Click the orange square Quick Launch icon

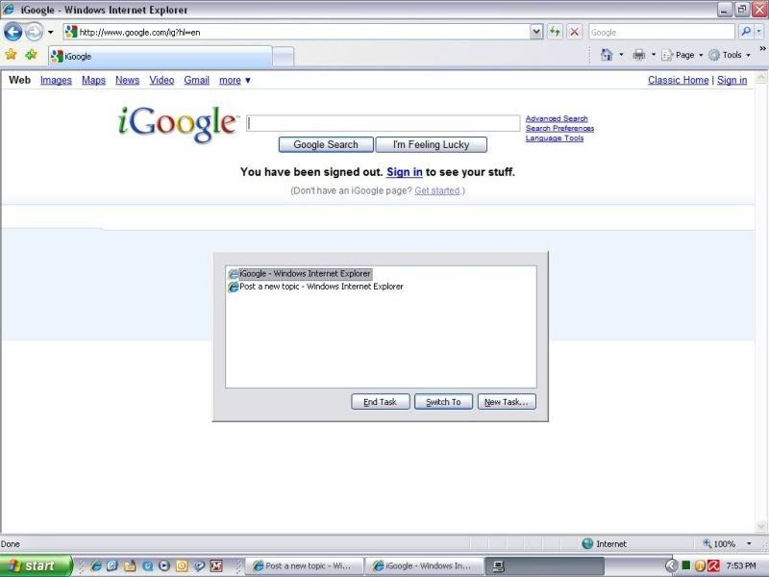pyautogui.click(x=182, y=566)
